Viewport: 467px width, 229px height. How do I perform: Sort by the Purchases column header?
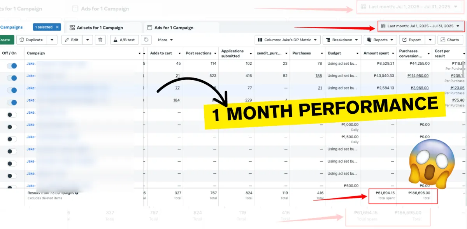(302, 53)
